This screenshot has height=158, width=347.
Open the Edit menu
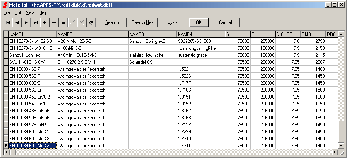click(18, 12)
